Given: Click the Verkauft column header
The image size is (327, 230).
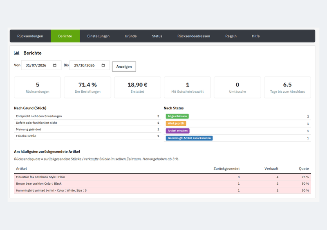Looking at the screenshot, I should (271, 169).
